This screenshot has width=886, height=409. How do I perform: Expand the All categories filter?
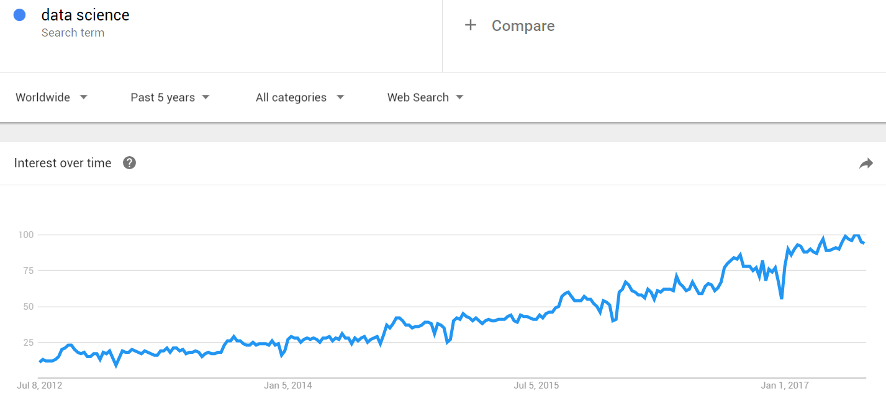pyautogui.click(x=291, y=97)
